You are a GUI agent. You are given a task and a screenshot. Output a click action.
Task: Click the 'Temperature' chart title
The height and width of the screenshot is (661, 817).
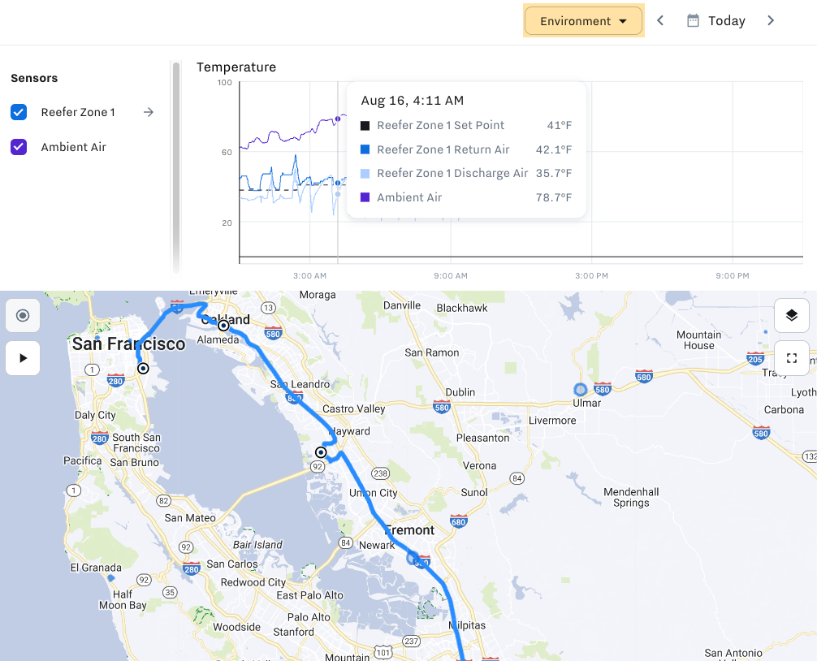tap(236, 67)
